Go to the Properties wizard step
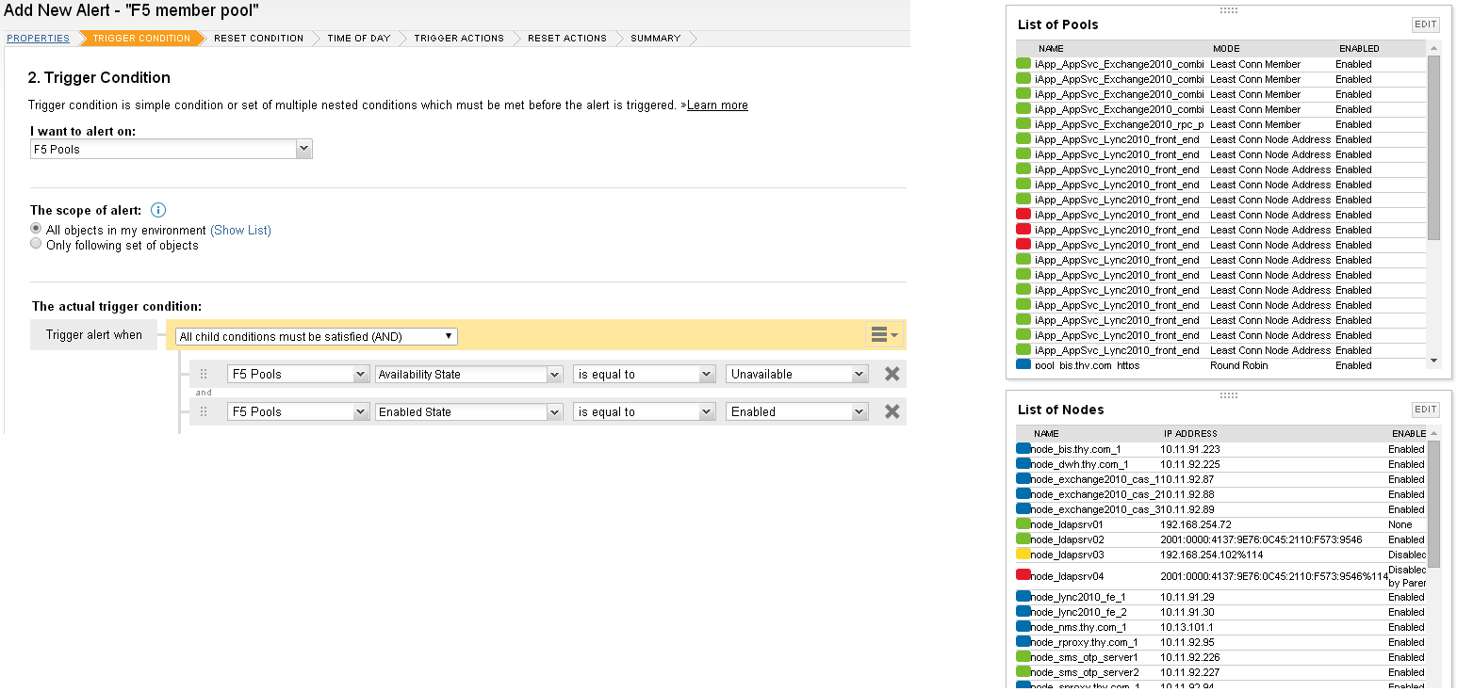1457x692 pixels. coord(38,39)
